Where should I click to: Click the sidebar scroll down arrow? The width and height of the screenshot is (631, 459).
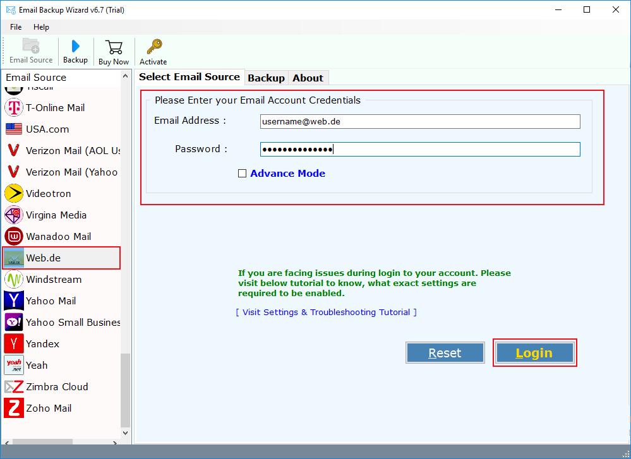125,433
